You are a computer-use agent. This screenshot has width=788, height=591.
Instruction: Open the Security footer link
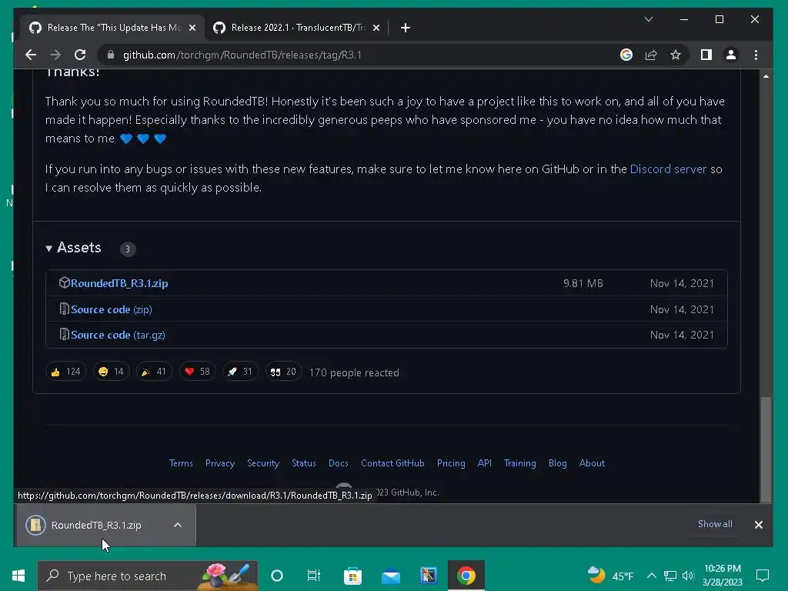pos(263,463)
